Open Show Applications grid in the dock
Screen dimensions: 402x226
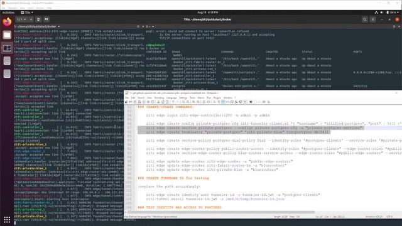pyautogui.click(x=7, y=220)
